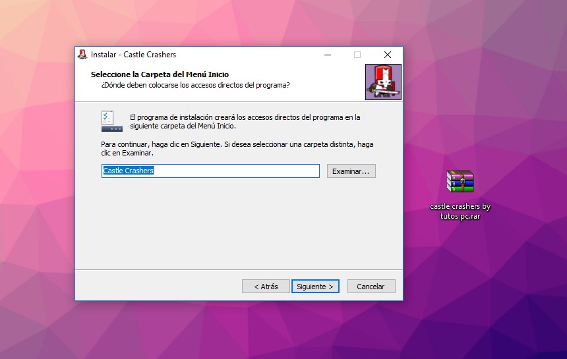Click the installer icon in the title bar

click(x=82, y=55)
